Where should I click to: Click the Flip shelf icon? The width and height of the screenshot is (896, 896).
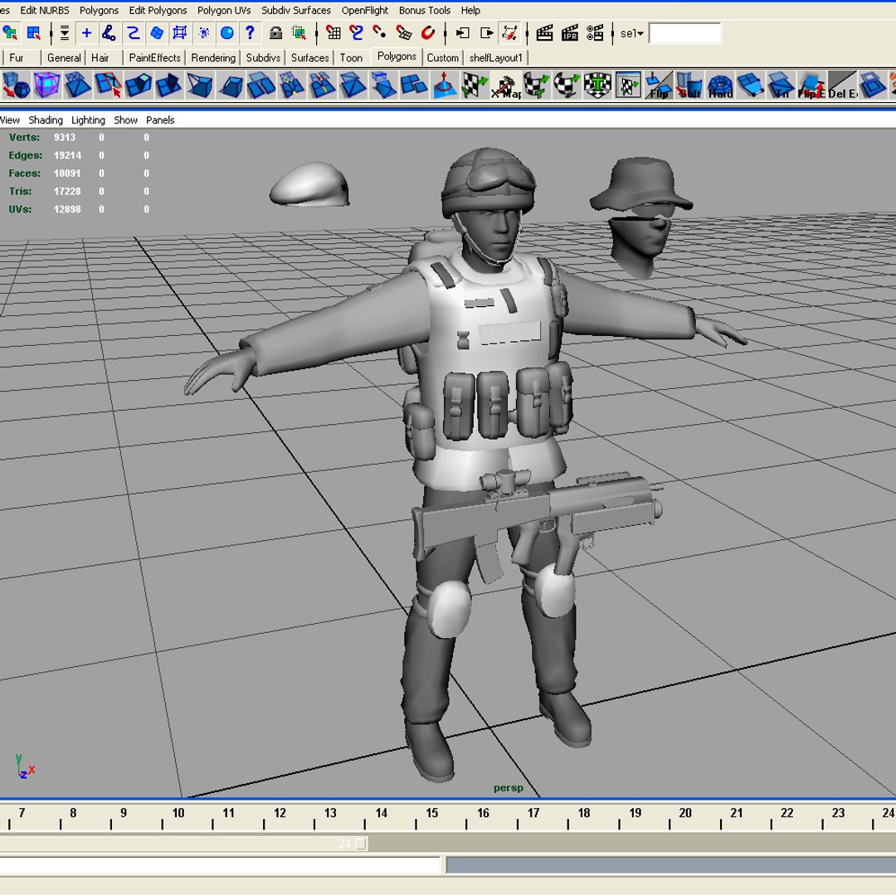659,85
